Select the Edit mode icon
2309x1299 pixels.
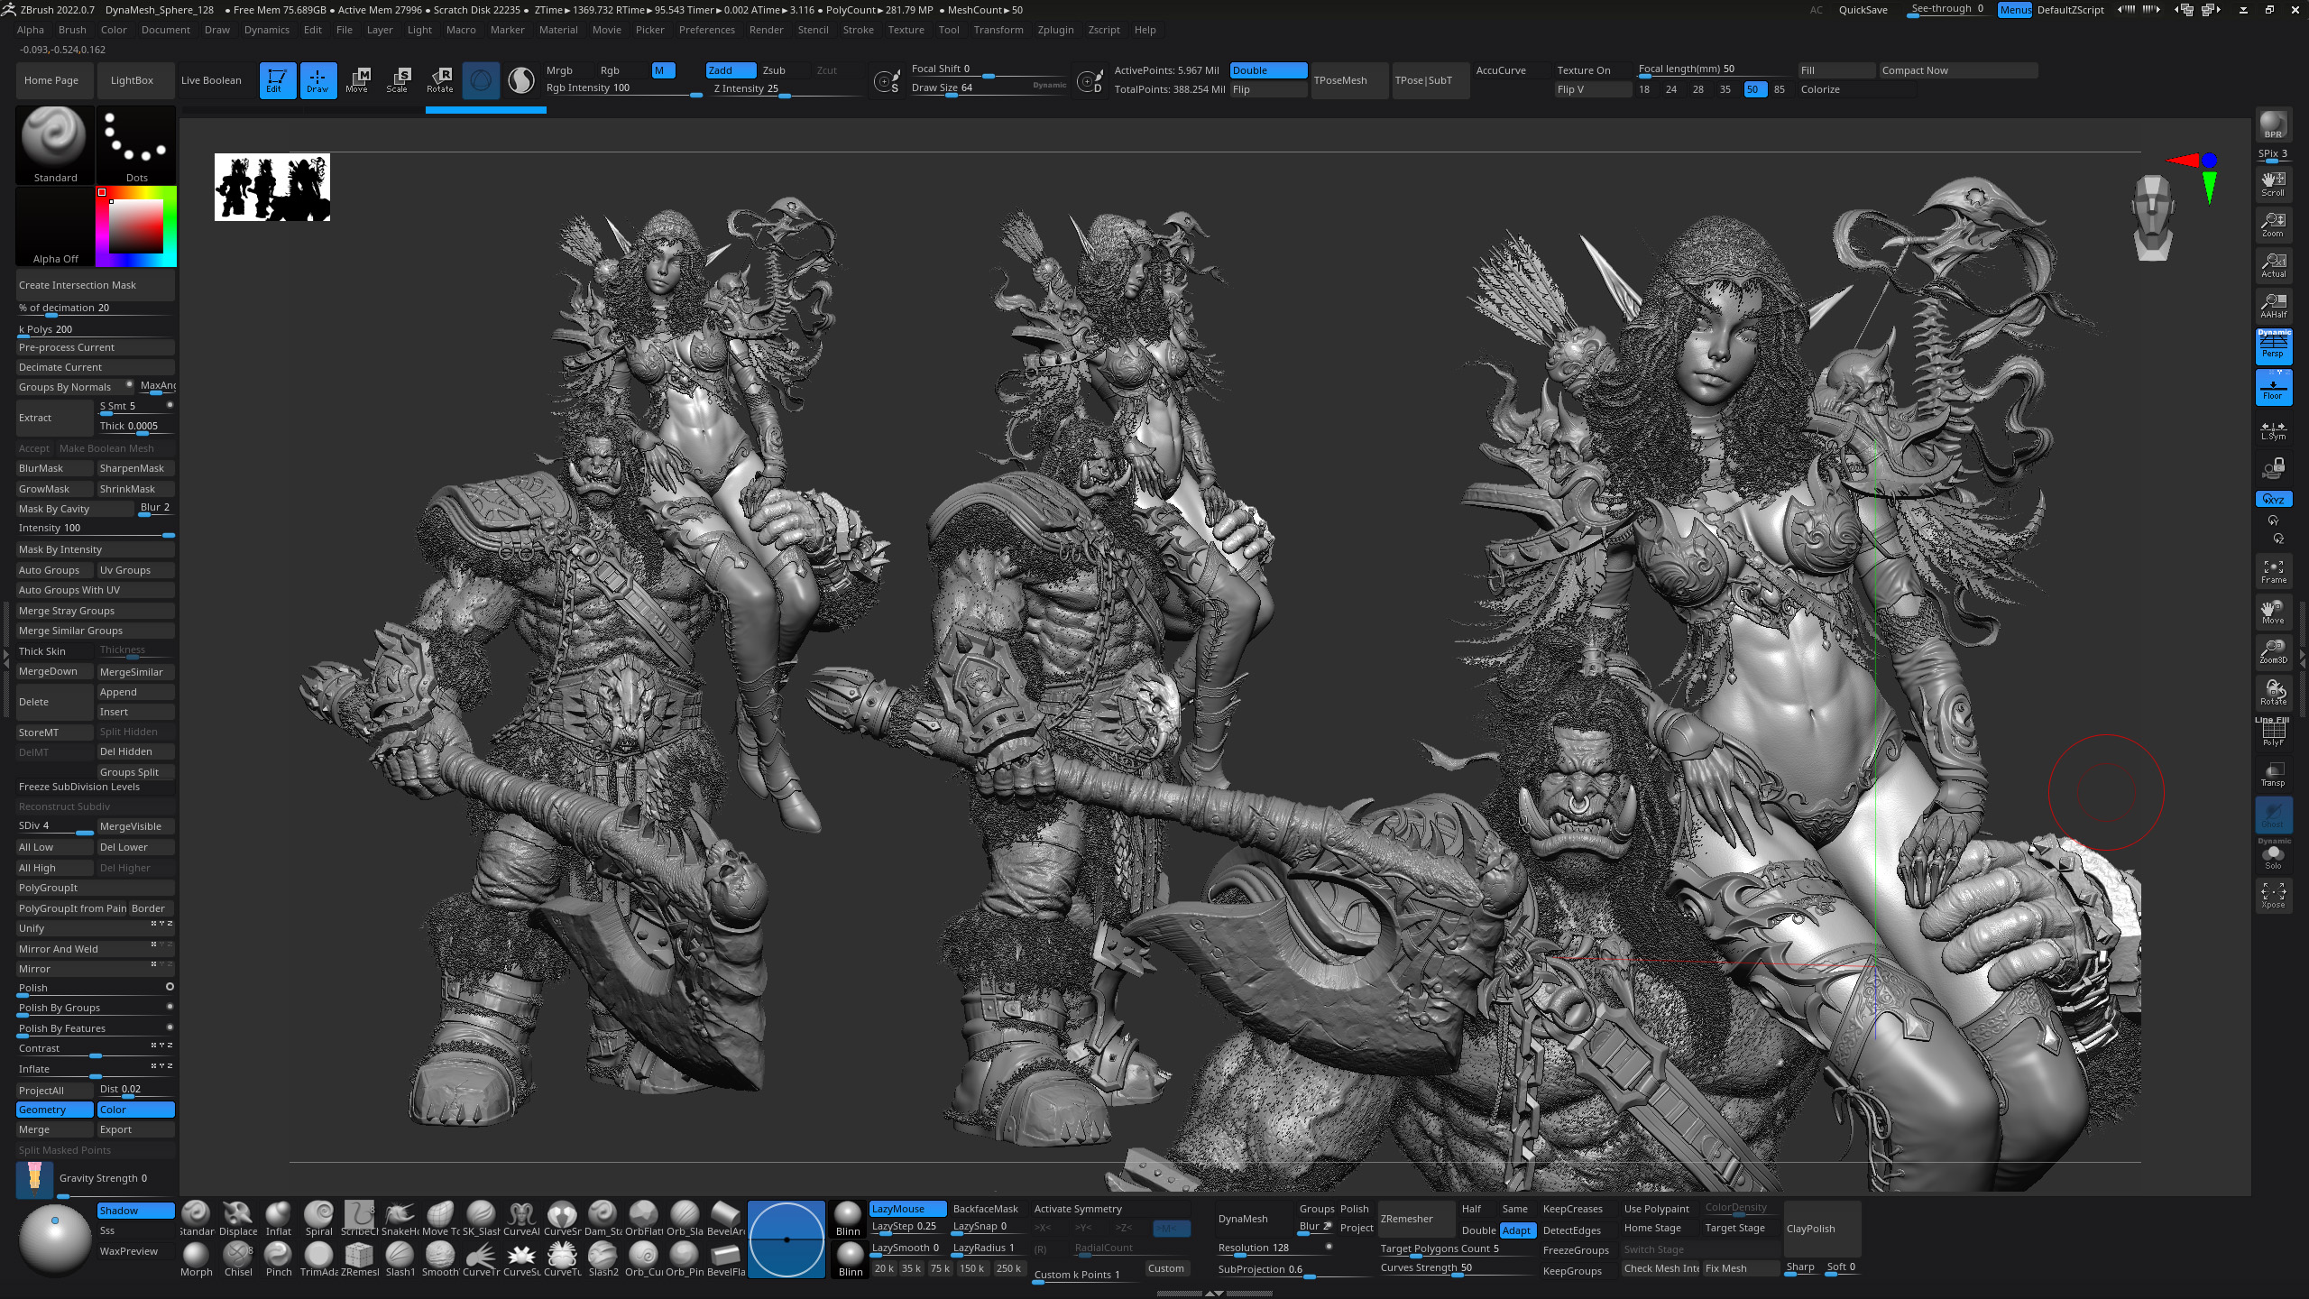point(277,79)
